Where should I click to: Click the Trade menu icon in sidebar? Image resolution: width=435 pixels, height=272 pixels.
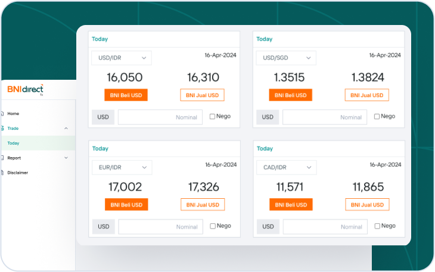coord(2,128)
